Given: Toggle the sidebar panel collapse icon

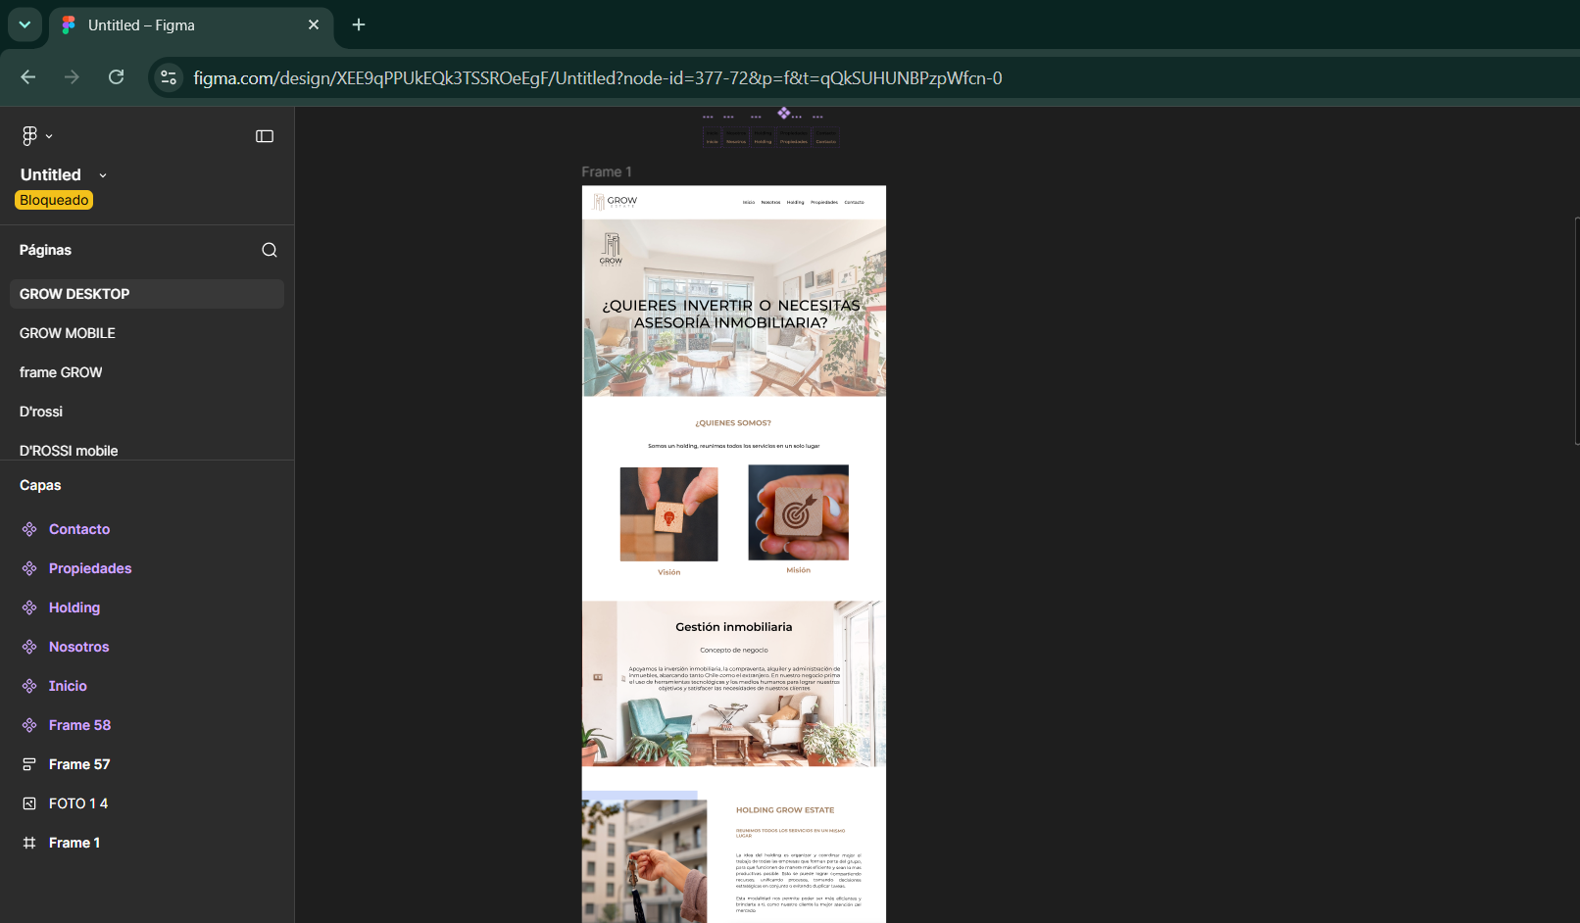Looking at the screenshot, I should point(265,136).
